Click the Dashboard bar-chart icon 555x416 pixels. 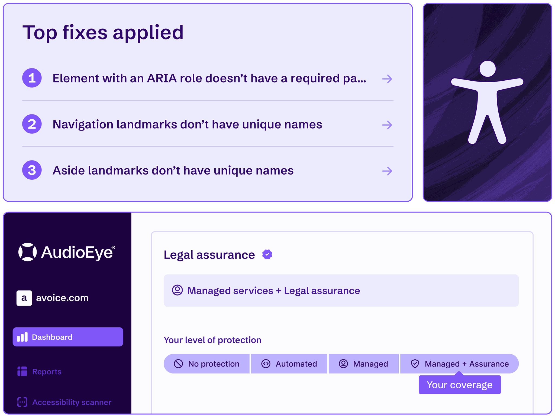click(x=22, y=337)
